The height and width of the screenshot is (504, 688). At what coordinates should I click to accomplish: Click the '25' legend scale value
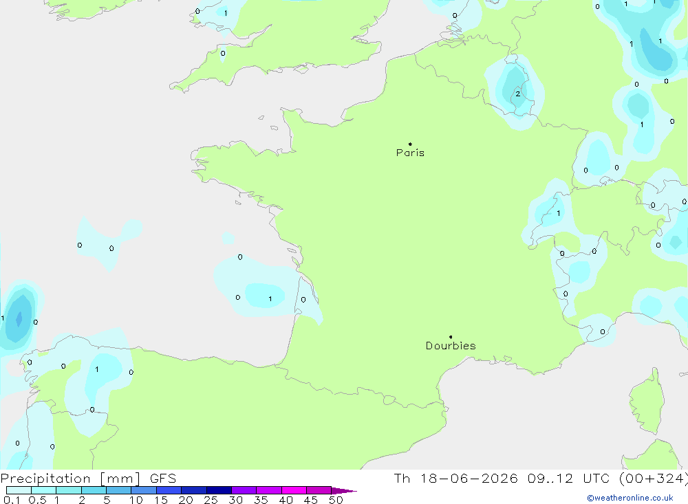pyautogui.click(x=211, y=500)
